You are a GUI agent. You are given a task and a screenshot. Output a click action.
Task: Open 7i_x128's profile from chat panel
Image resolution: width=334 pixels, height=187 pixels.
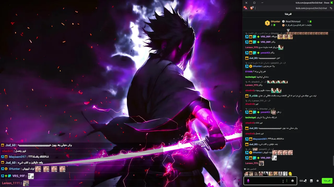coord(253,96)
